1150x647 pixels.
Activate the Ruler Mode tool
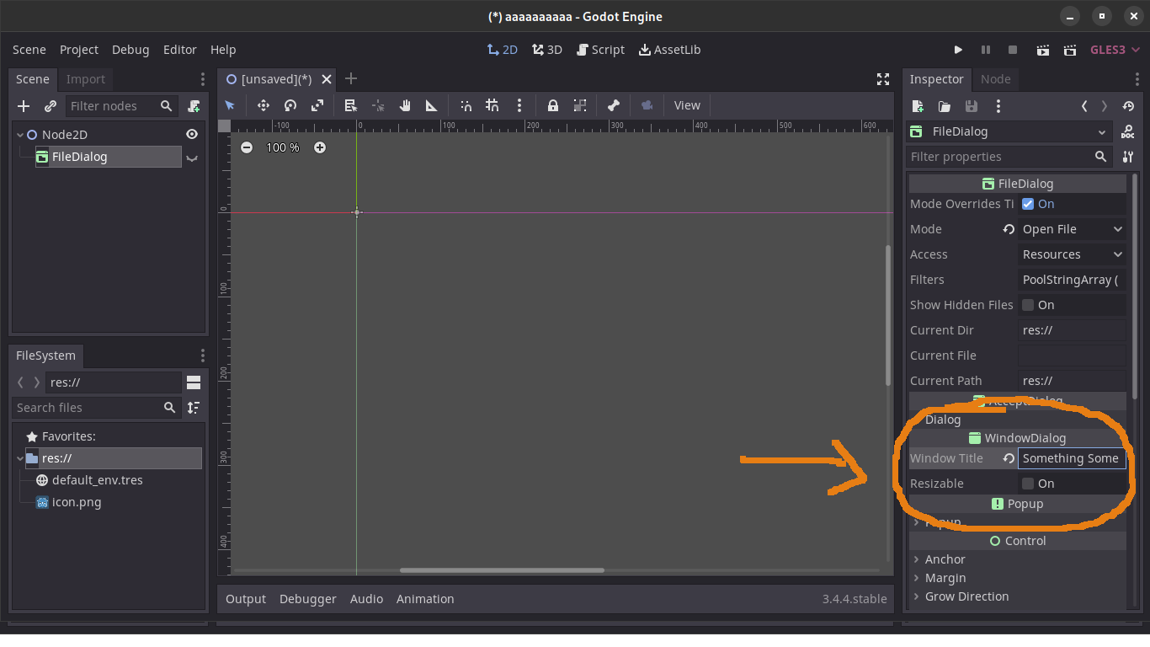pyautogui.click(x=432, y=105)
